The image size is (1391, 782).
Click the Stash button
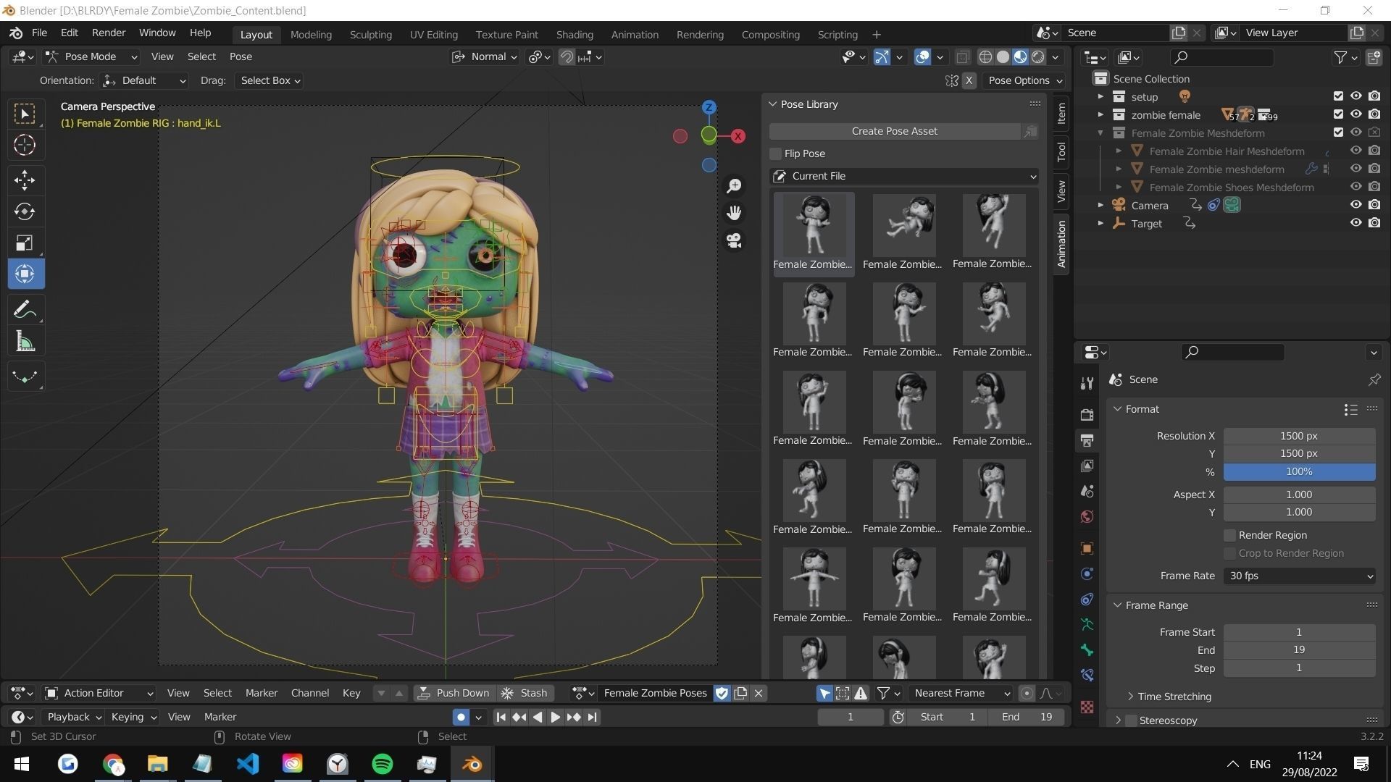(525, 693)
